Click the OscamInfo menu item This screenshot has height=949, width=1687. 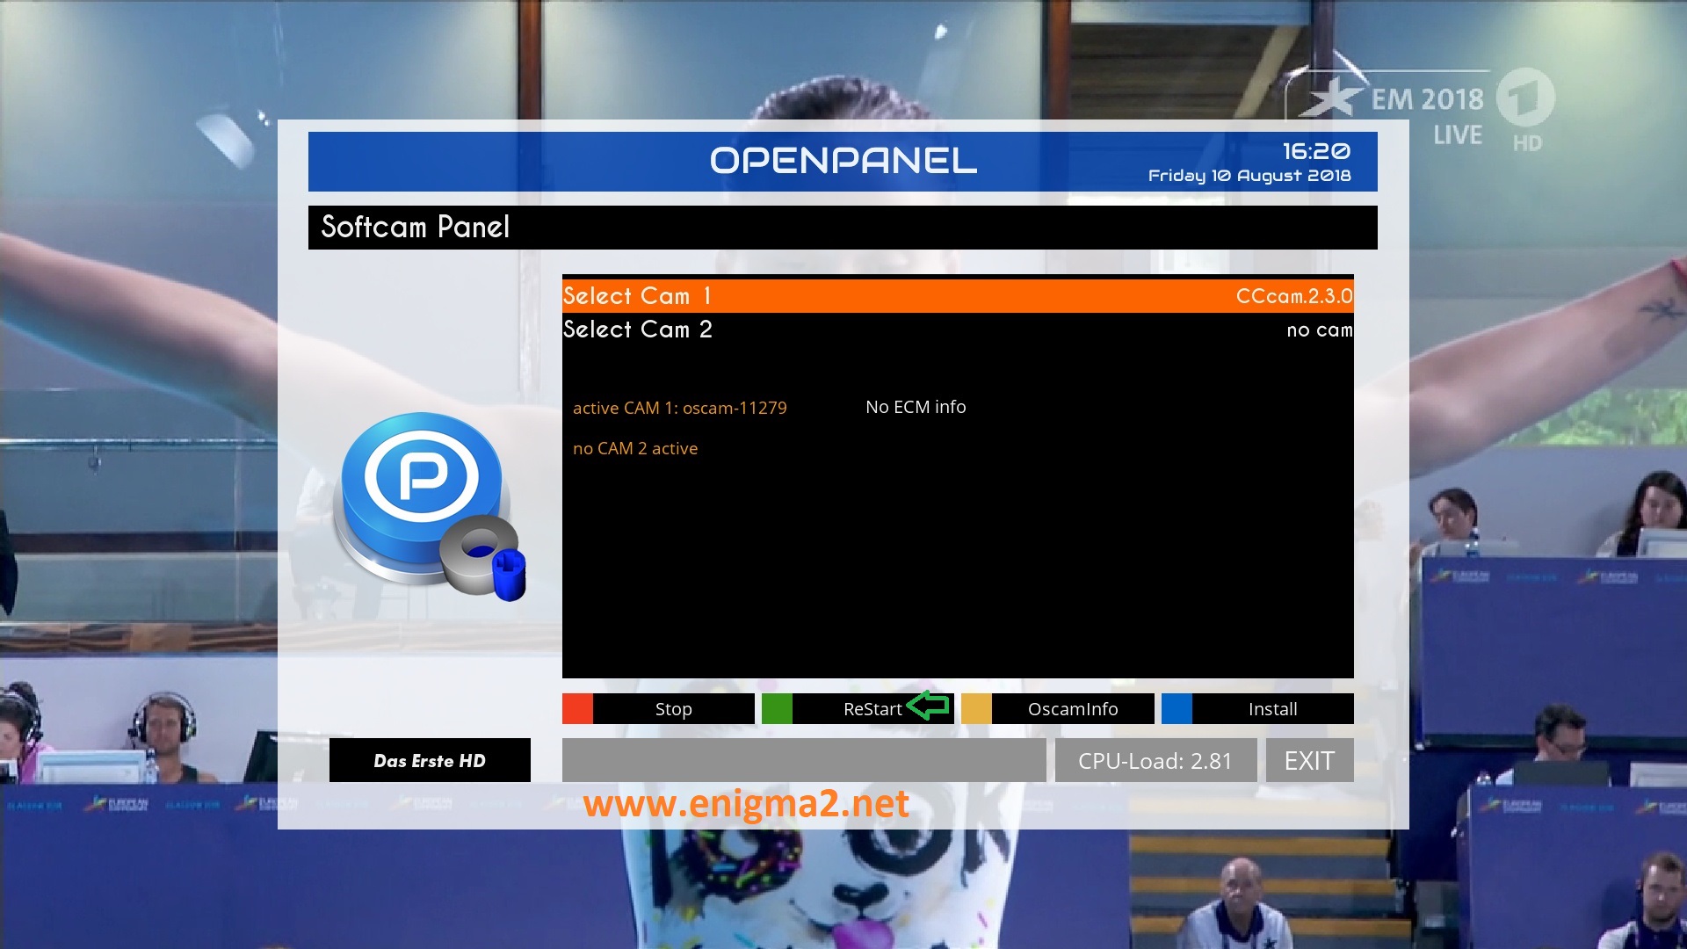point(1070,708)
